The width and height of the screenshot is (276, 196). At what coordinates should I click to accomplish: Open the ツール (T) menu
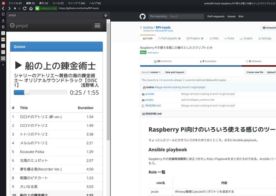58,3
